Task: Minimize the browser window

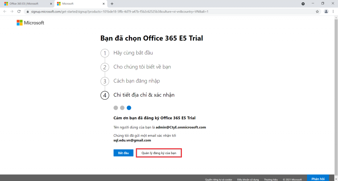Action: click(313, 3)
